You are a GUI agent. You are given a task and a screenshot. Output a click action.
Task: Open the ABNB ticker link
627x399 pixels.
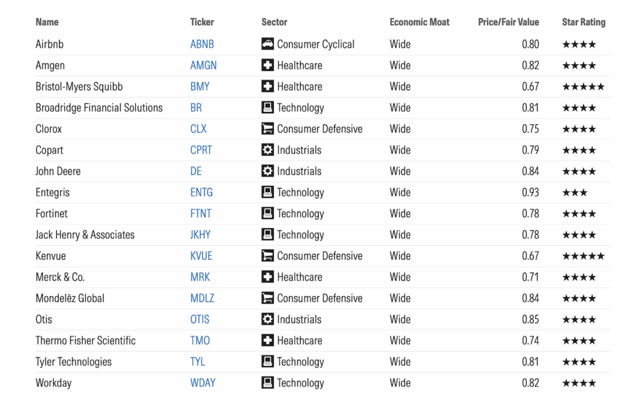coord(202,44)
